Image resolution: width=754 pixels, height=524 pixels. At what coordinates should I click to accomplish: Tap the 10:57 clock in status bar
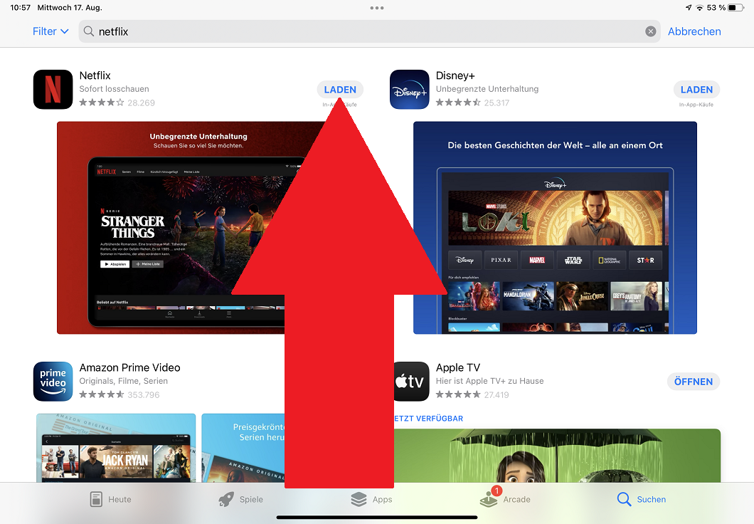tap(20, 8)
